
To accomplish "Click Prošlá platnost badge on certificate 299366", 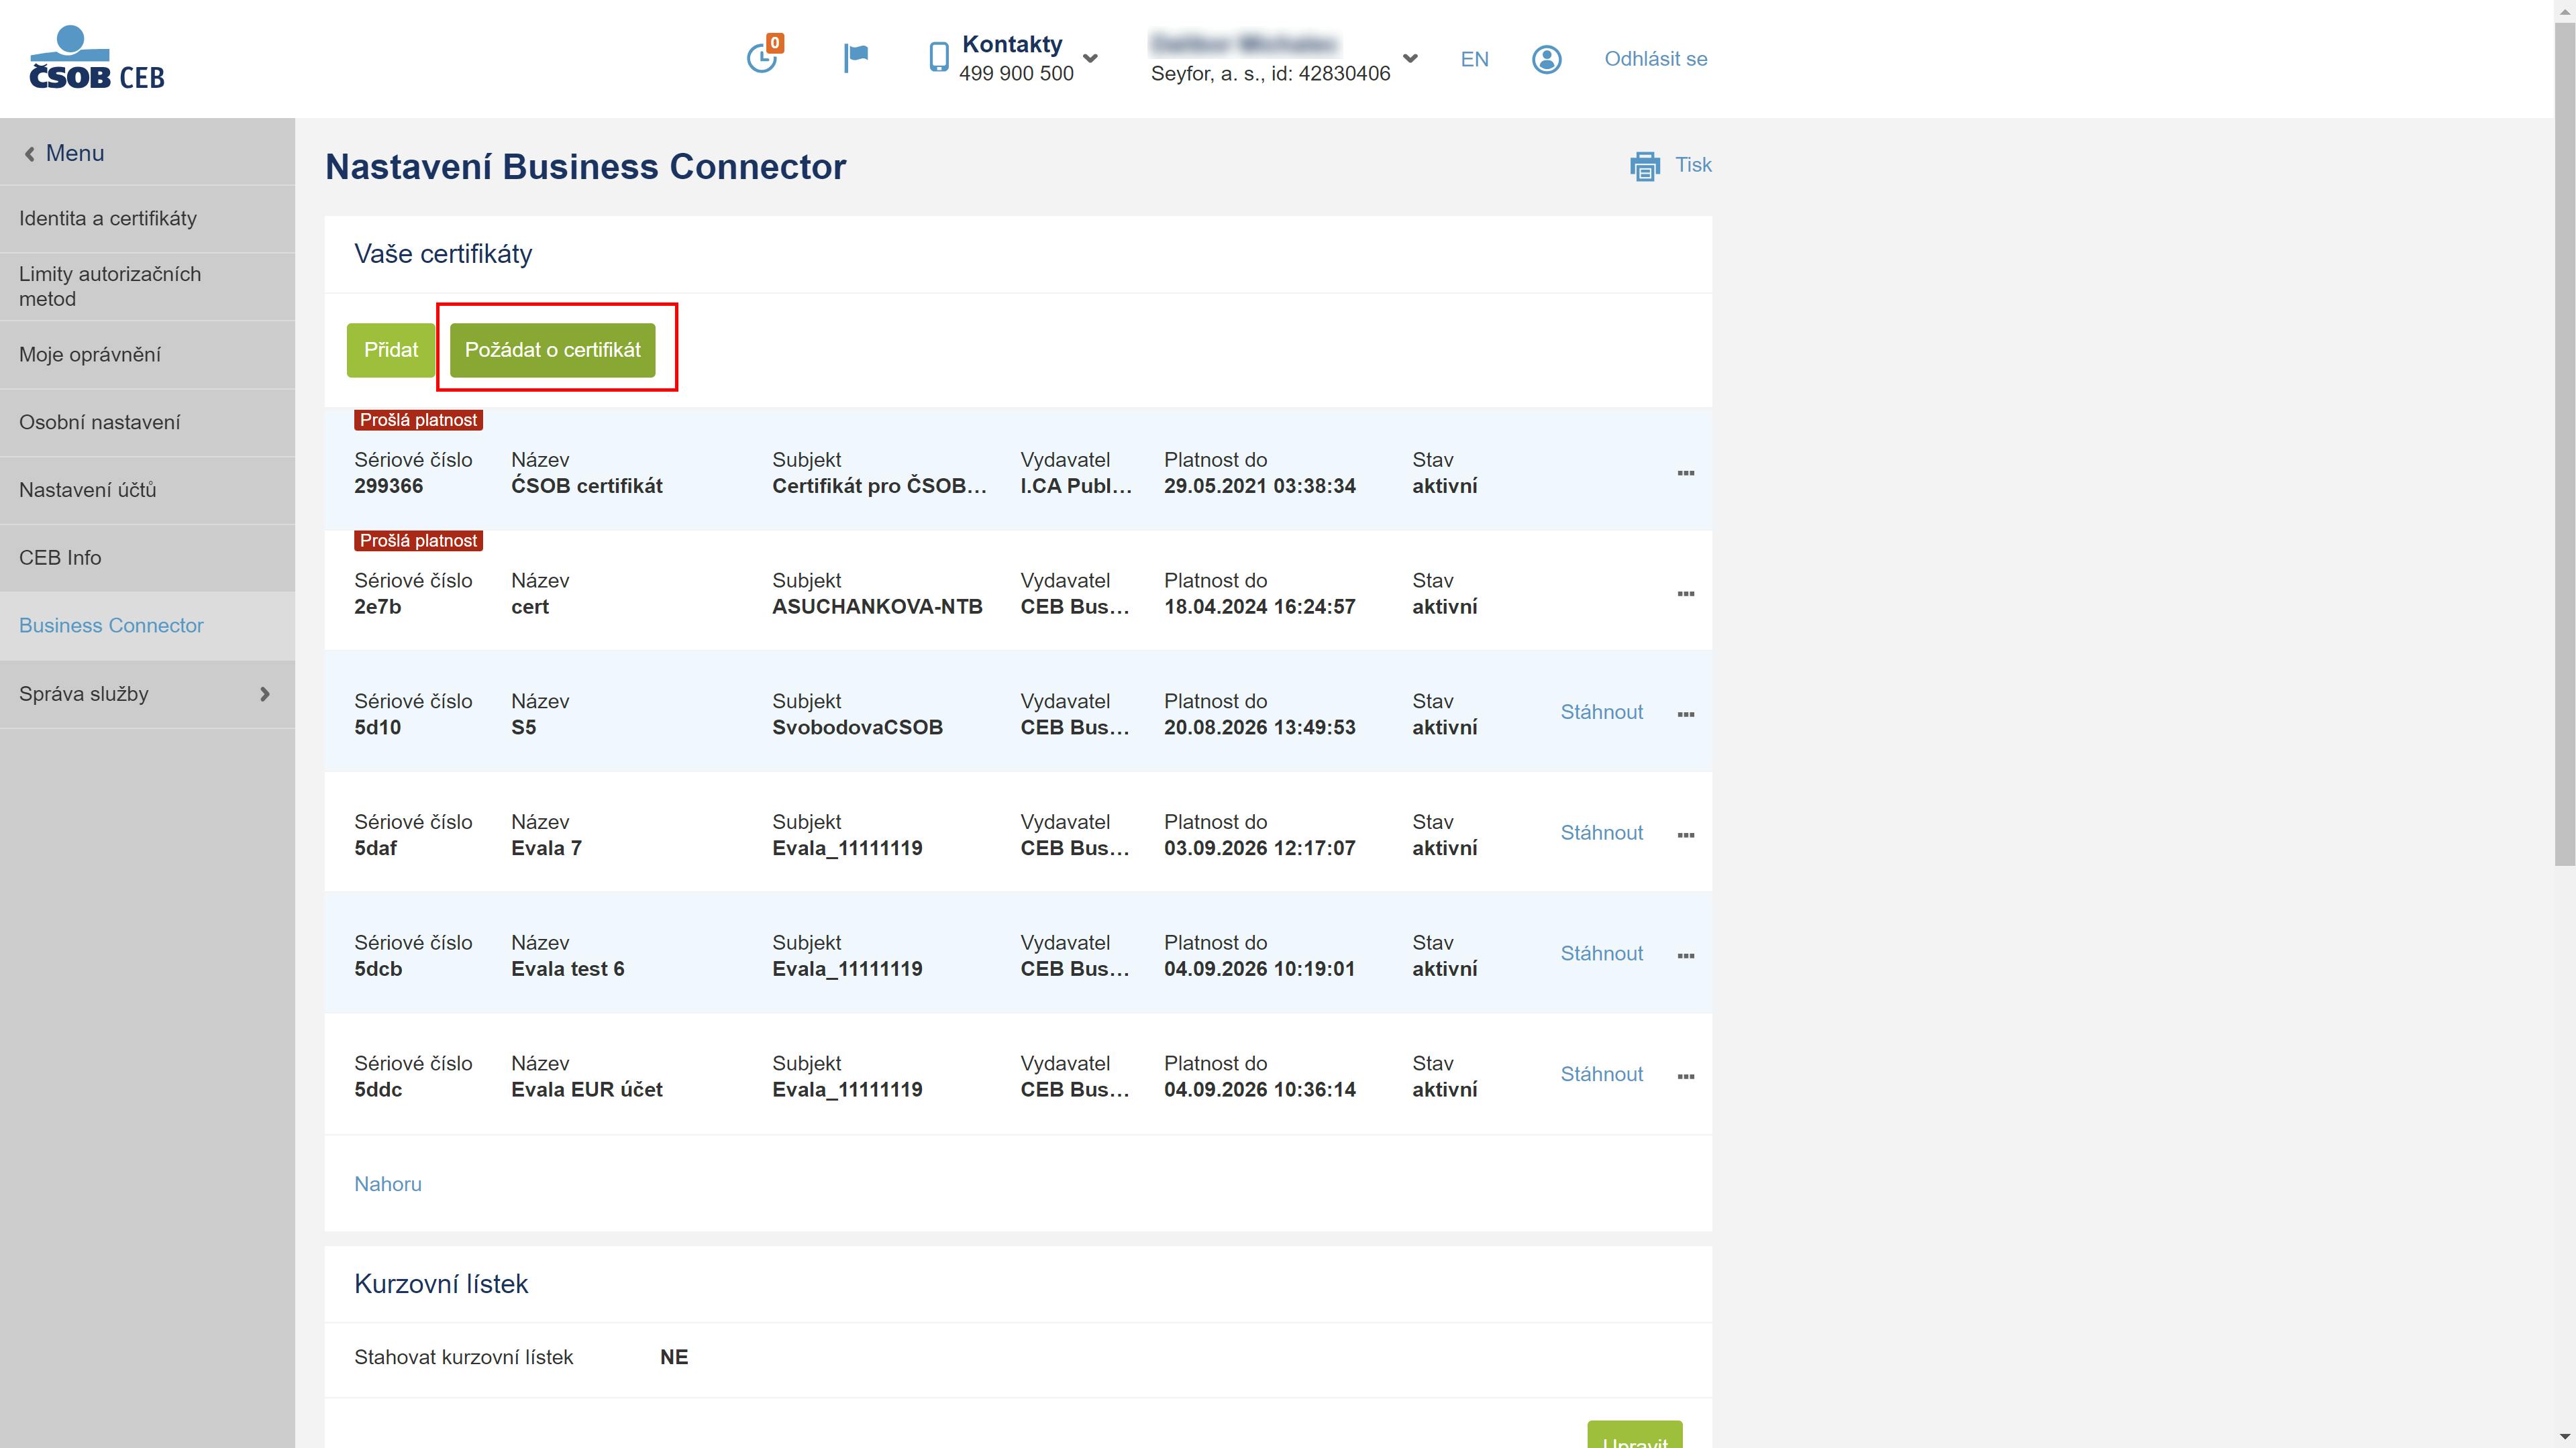I will 418,420.
